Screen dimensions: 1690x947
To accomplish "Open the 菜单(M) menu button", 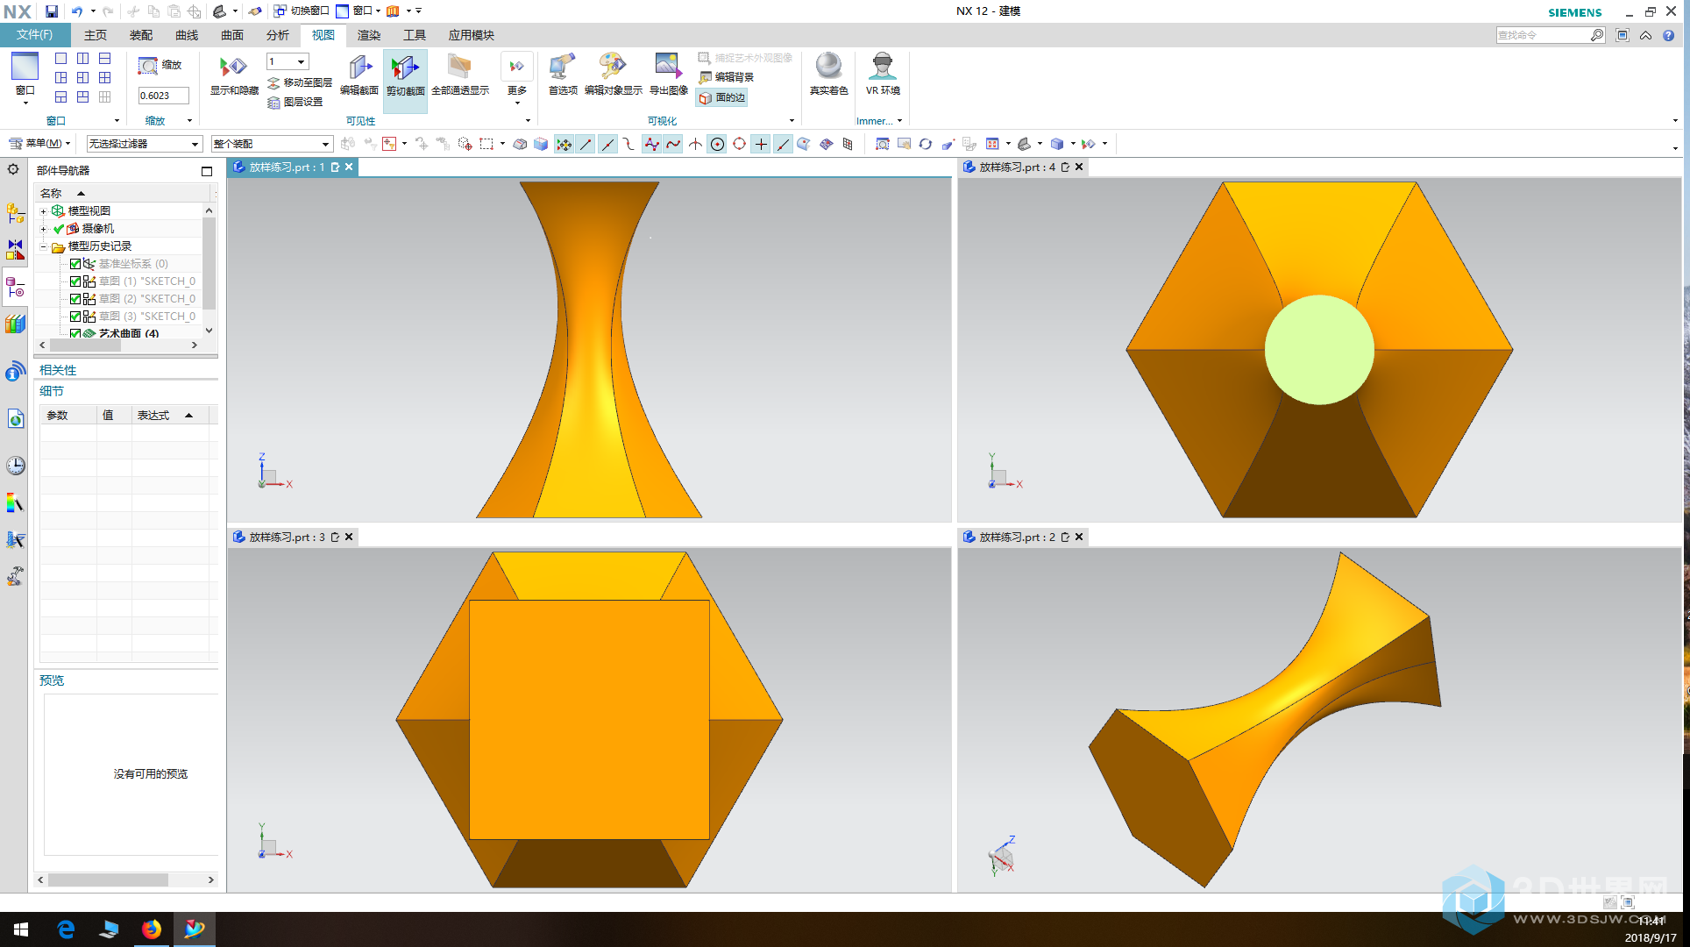I will coord(39,143).
